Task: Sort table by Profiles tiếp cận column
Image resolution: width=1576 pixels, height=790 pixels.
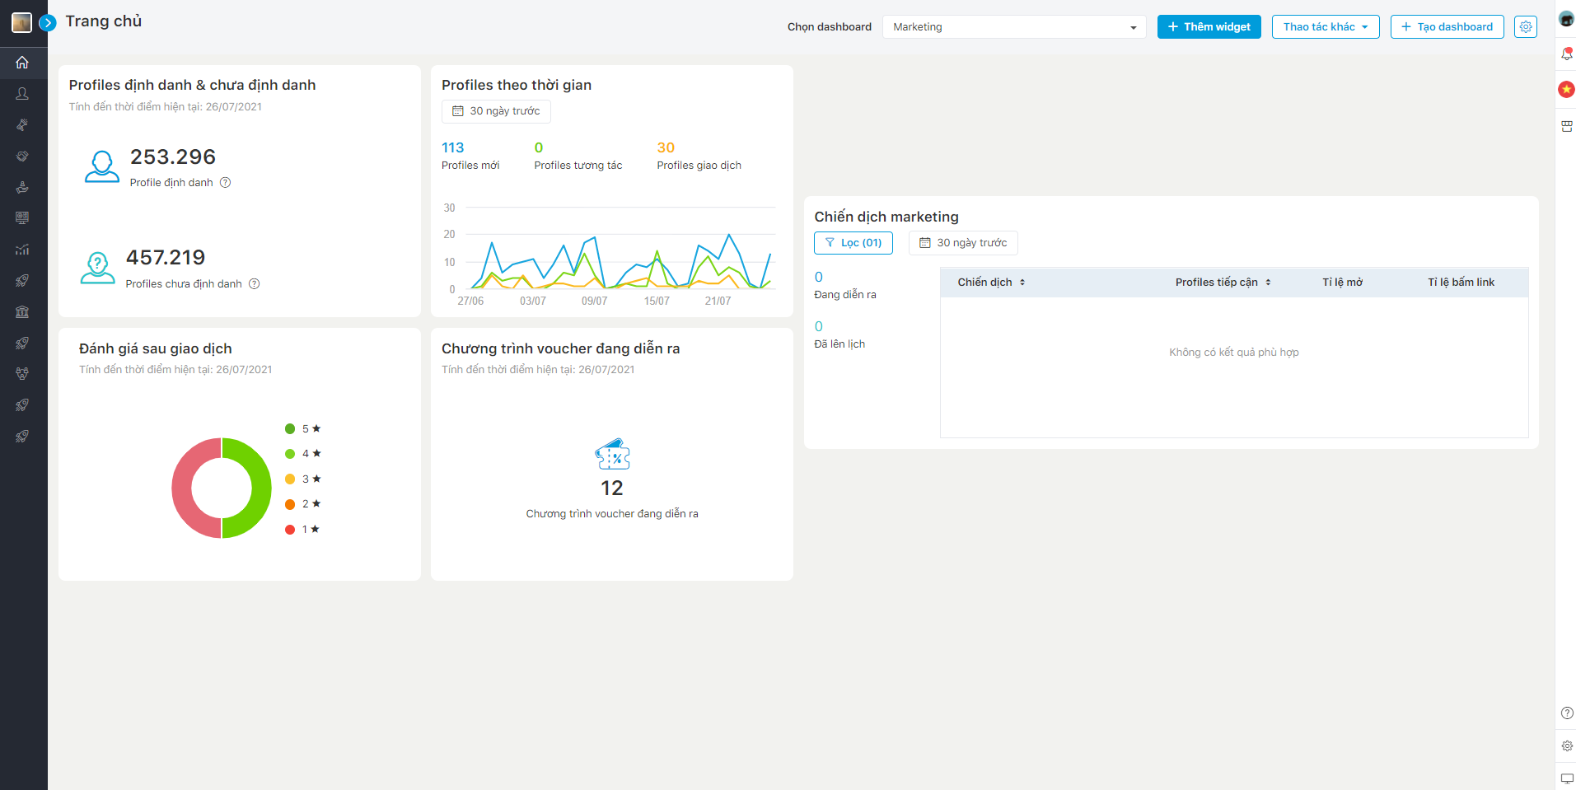Action: [1223, 283]
